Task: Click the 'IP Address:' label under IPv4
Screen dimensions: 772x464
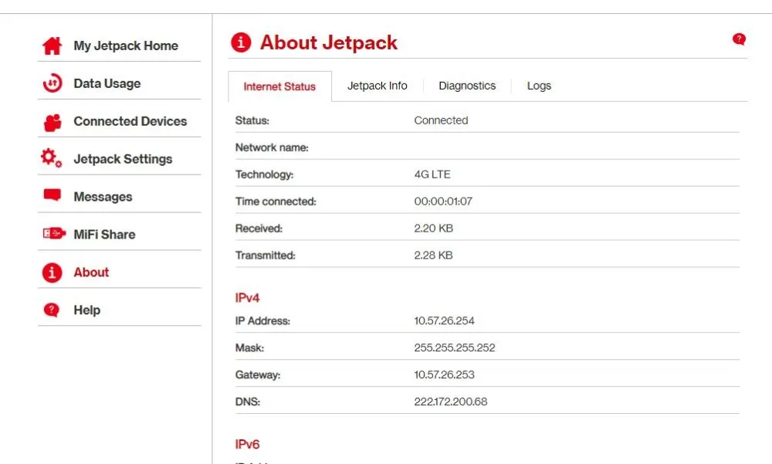Action: pos(263,321)
